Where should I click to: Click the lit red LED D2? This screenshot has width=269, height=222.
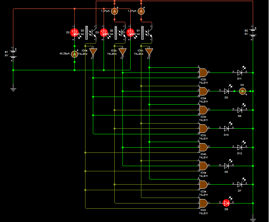tap(74, 33)
